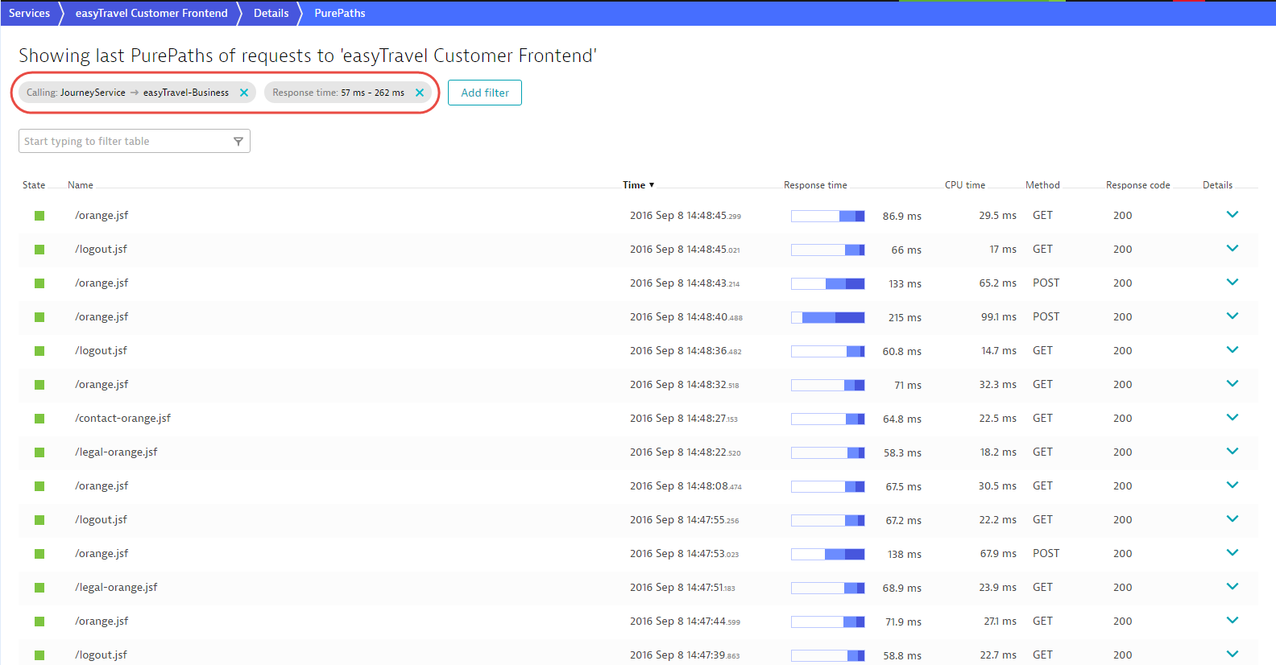1276x665 pixels.
Task: Expand details of 14:48:40.488 /orange.jsf row
Action: (x=1232, y=316)
